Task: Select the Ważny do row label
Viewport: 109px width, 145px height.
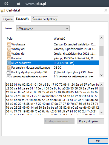Action: 18,54
